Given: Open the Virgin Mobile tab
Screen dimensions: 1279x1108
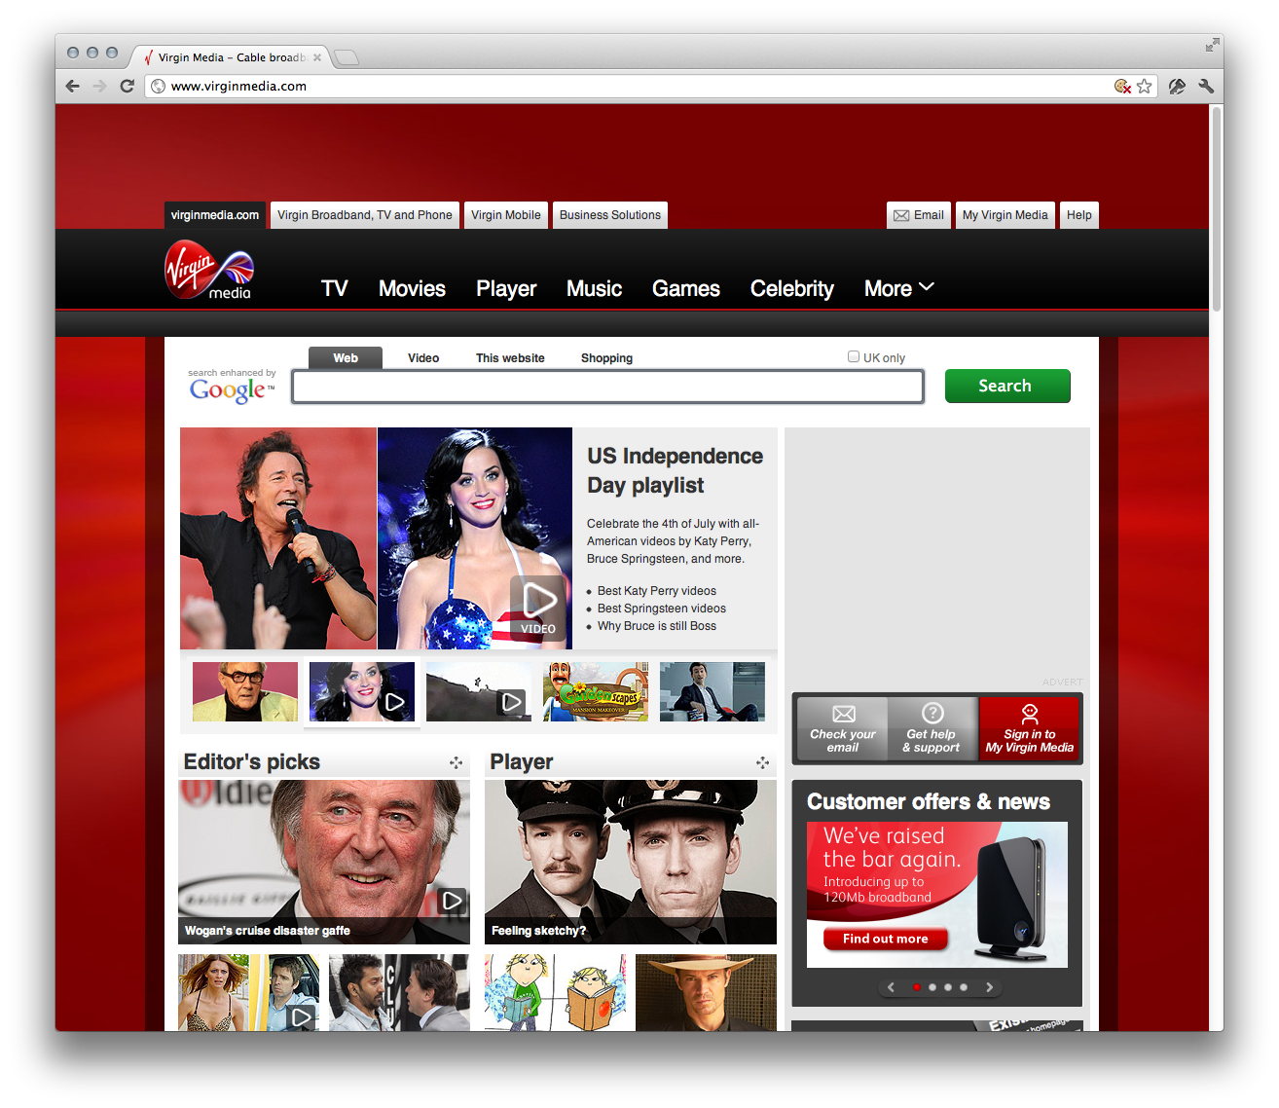Looking at the screenshot, I should point(506,215).
